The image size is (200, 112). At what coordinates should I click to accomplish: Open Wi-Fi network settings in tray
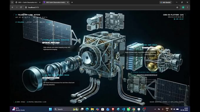tap(171, 109)
